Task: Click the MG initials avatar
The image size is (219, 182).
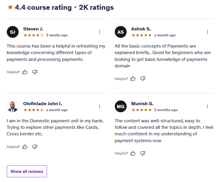Action: click(121, 106)
